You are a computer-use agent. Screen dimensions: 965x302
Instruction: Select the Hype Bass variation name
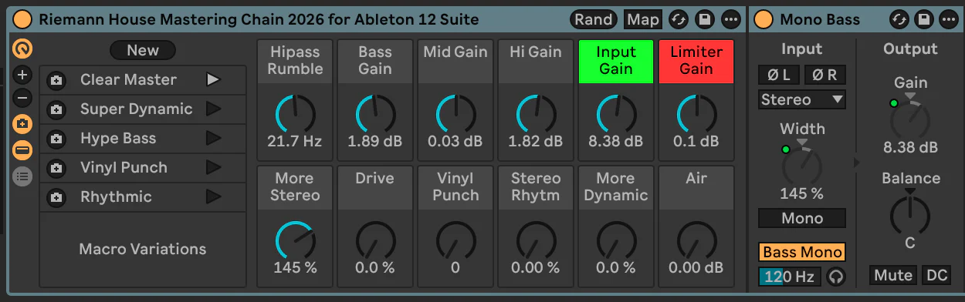tap(118, 138)
